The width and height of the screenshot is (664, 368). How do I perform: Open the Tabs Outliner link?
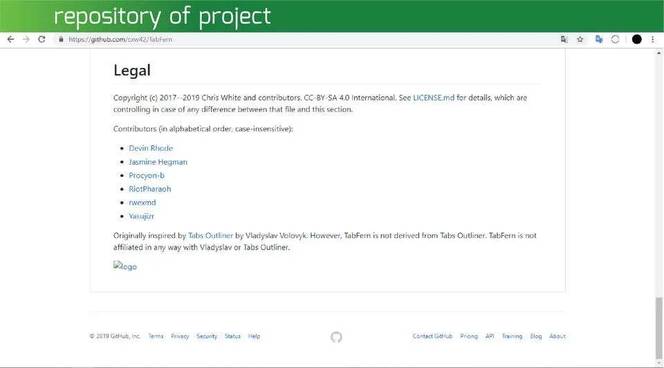(210, 235)
